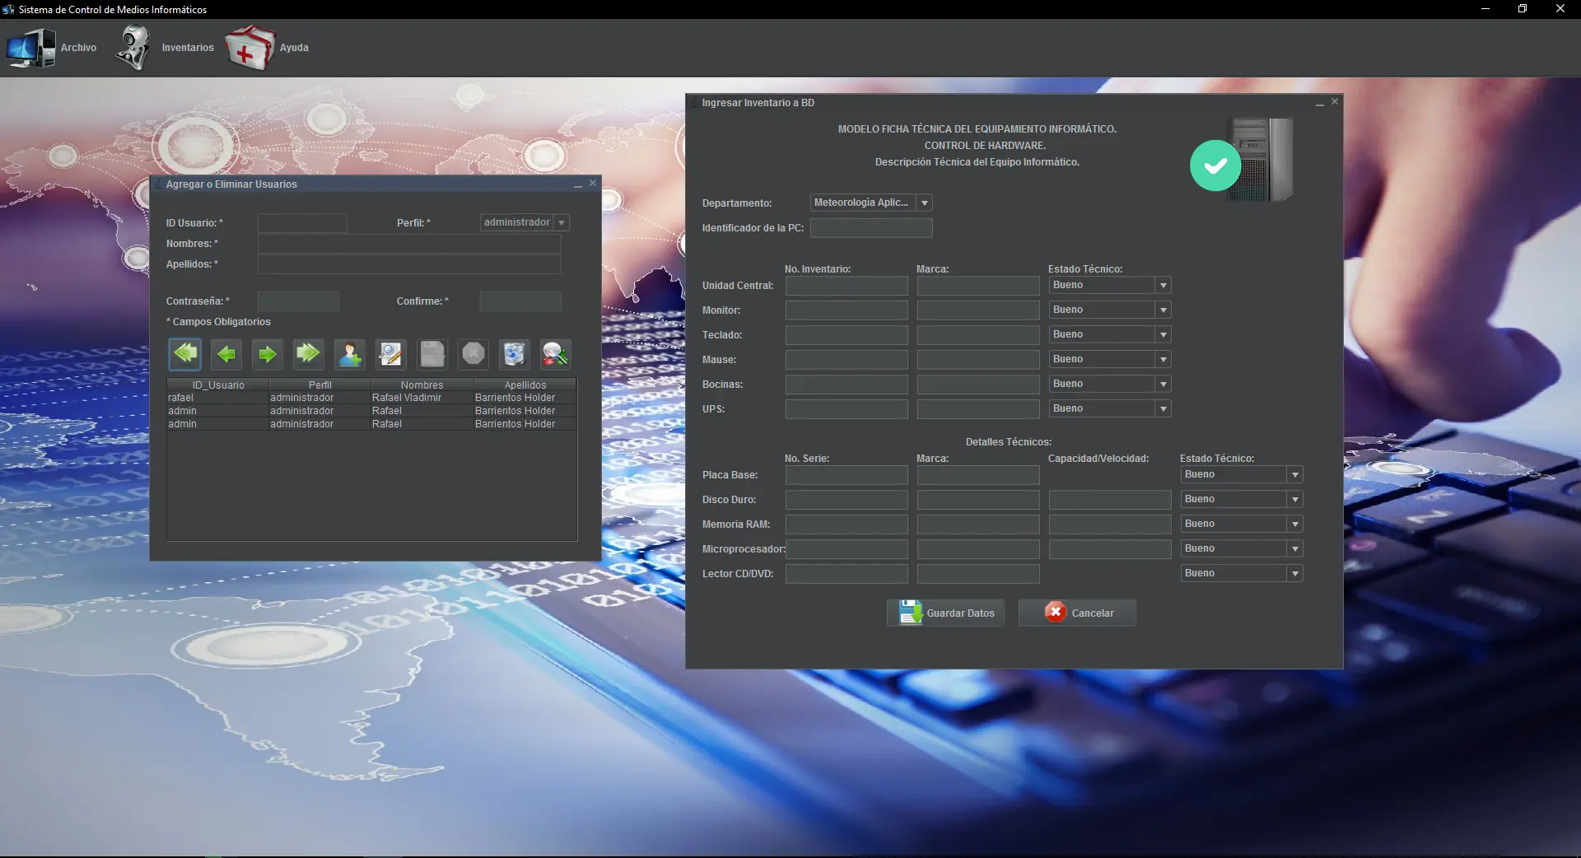
Task: Expand Microprocesador Estado Técnico dropdown
Action: [1295, 548]
